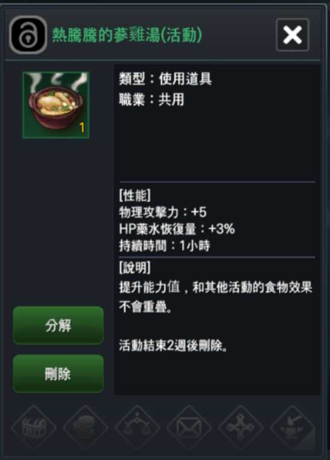Select the 類型：使用道具 line
Screen dimensions: 330x460
[x=165, y=79]
